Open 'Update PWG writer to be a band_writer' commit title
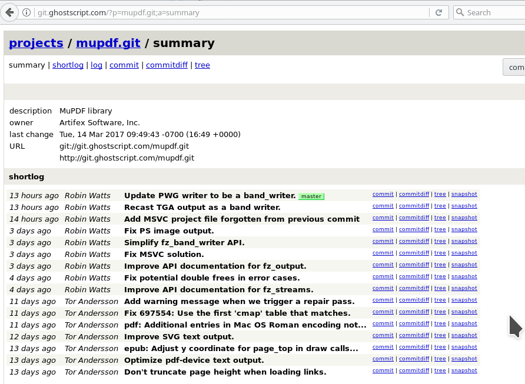Screen dimensions: 525x384 pos(210,196)
